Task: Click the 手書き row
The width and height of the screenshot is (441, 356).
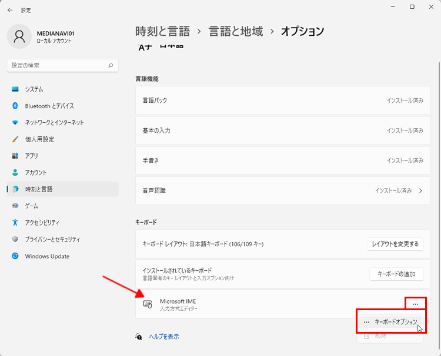Action: (283, 160)
